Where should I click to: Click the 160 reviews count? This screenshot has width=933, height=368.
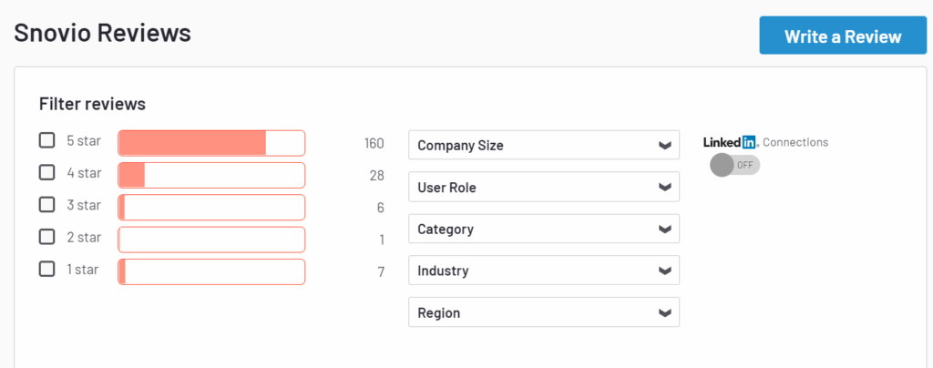pos(374,143)
